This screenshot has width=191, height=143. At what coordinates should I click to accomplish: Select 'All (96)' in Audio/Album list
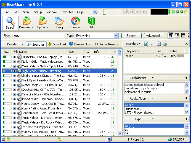pyautogui.click(x=154, y=105)
